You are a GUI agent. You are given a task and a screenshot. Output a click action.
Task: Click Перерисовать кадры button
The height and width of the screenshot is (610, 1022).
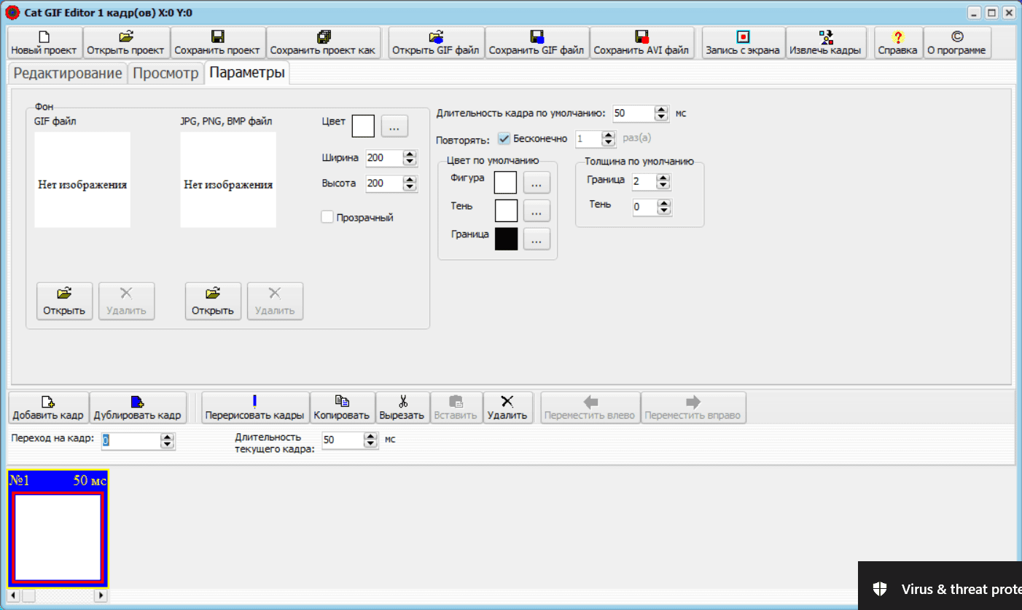255,408
